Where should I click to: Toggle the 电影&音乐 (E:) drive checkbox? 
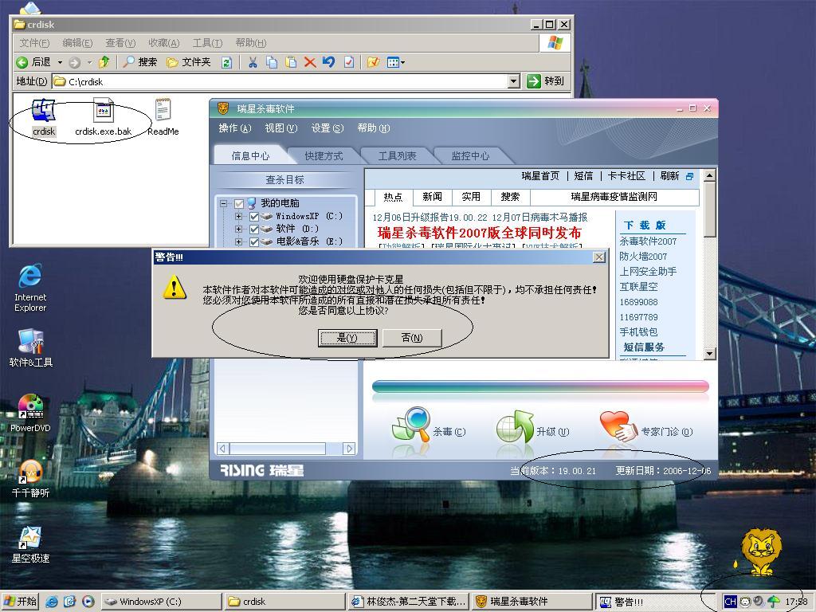pyautogui.click(x=254, y=242)
